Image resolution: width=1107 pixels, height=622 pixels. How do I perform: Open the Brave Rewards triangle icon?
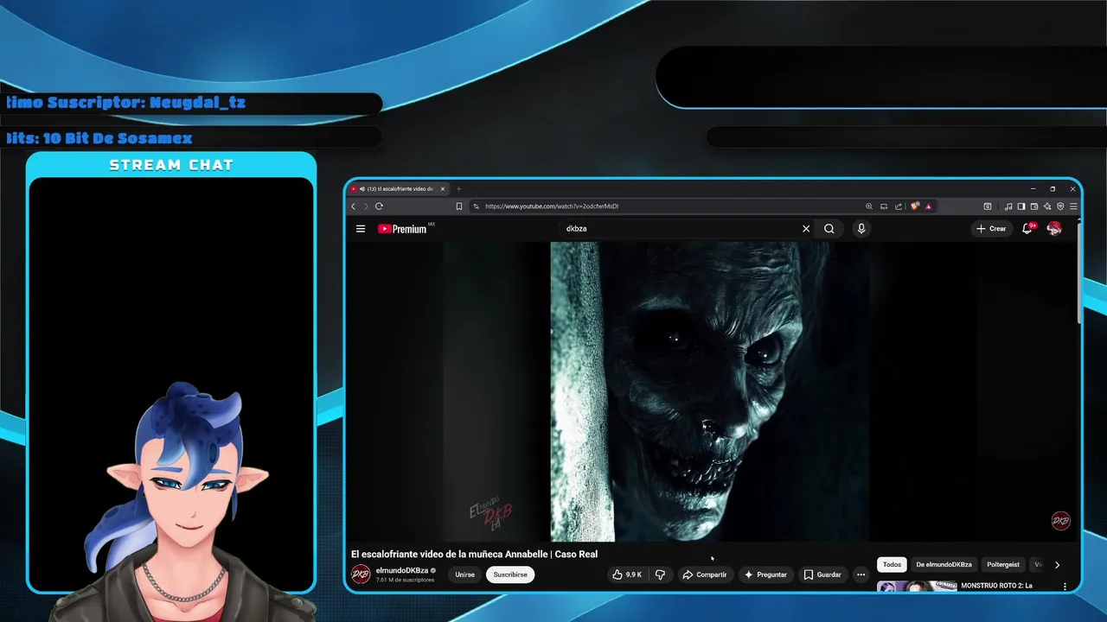pyautogui.click(x=929, y=206)
